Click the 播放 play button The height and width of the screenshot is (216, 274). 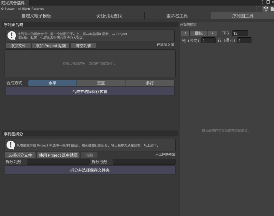click(199, 33)
